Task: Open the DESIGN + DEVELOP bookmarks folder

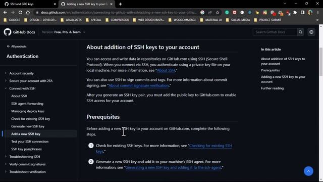Action: (40, 20)
